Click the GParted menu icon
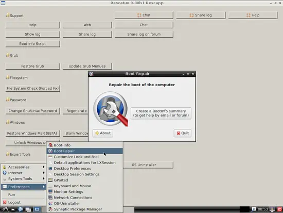The image size is (283, 213). pyautogui.click(x=50, y=180)
